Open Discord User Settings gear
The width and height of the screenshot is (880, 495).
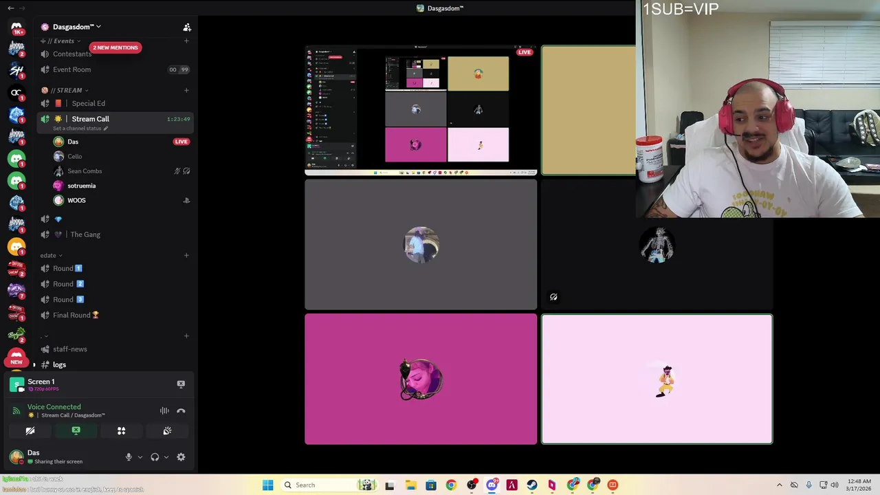[181, 457]
